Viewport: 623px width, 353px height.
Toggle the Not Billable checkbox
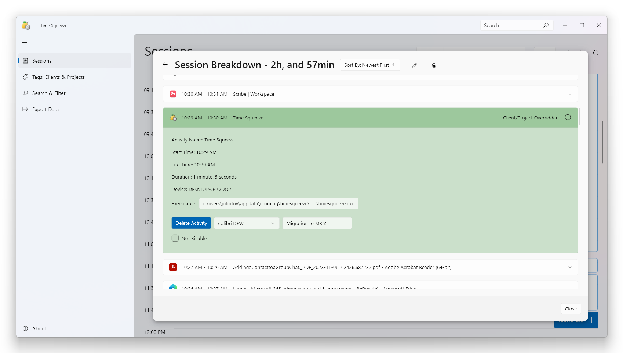[175, 238]
